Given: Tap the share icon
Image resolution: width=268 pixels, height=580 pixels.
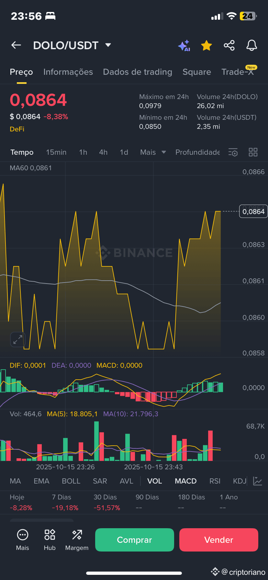Looking at the screenshot, I should [x=229, y=45].
